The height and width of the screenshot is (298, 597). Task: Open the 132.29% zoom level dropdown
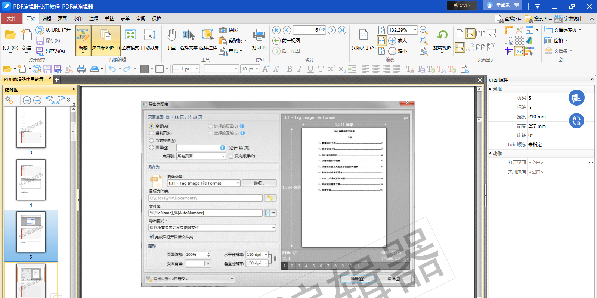point(415,30)
